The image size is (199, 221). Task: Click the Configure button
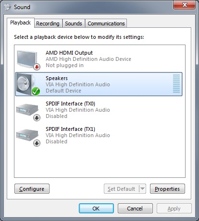pyautogui.click(x=32, y=189)
